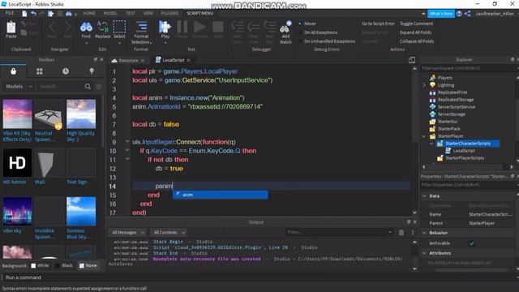Click the What's New button
This screenshot has height=292, width=519.
[441, 14]
